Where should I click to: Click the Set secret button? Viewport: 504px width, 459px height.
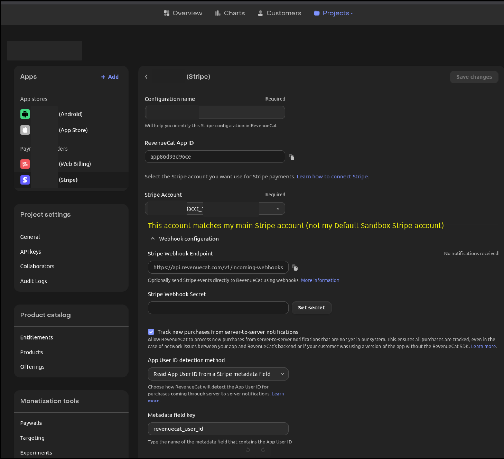[x=311, y=308]
